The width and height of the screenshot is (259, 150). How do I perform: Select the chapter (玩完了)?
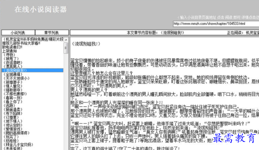(x=11, y=137)
